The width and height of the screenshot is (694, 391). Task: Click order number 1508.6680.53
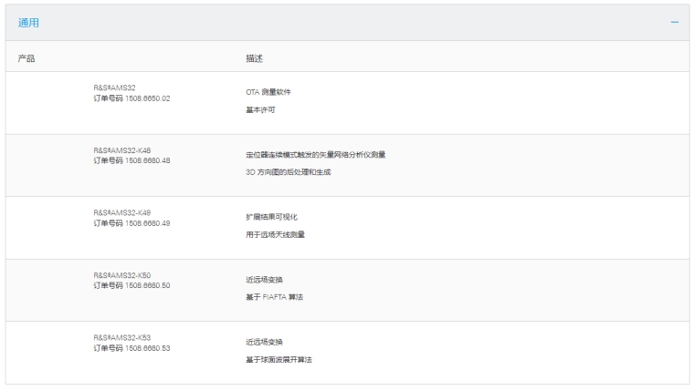(x=131, y=348)
